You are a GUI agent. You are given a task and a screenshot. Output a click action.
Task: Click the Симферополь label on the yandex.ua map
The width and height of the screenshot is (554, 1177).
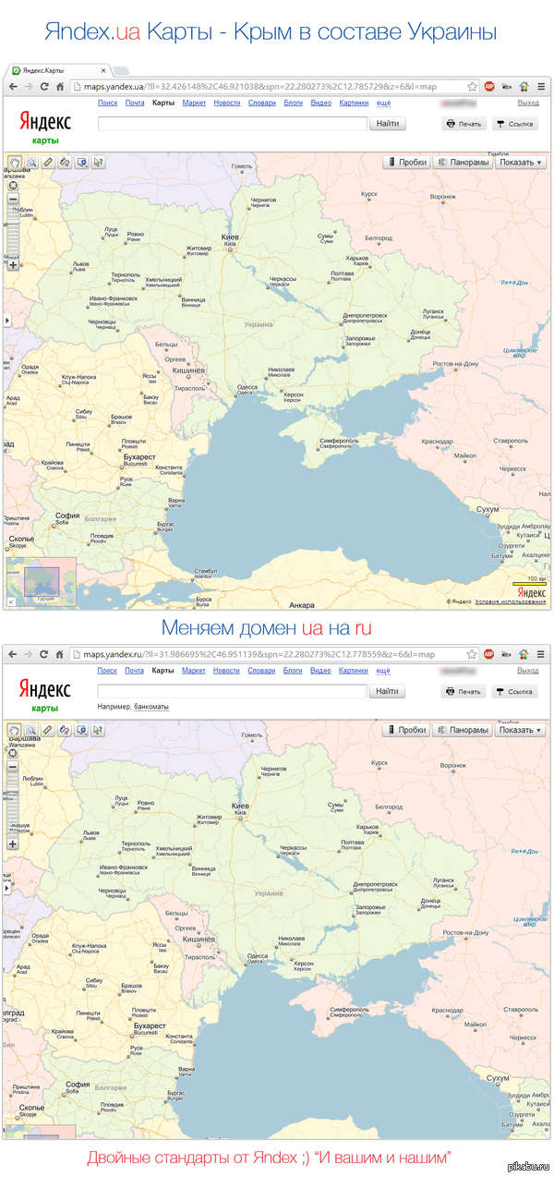[x=338, y=442]
